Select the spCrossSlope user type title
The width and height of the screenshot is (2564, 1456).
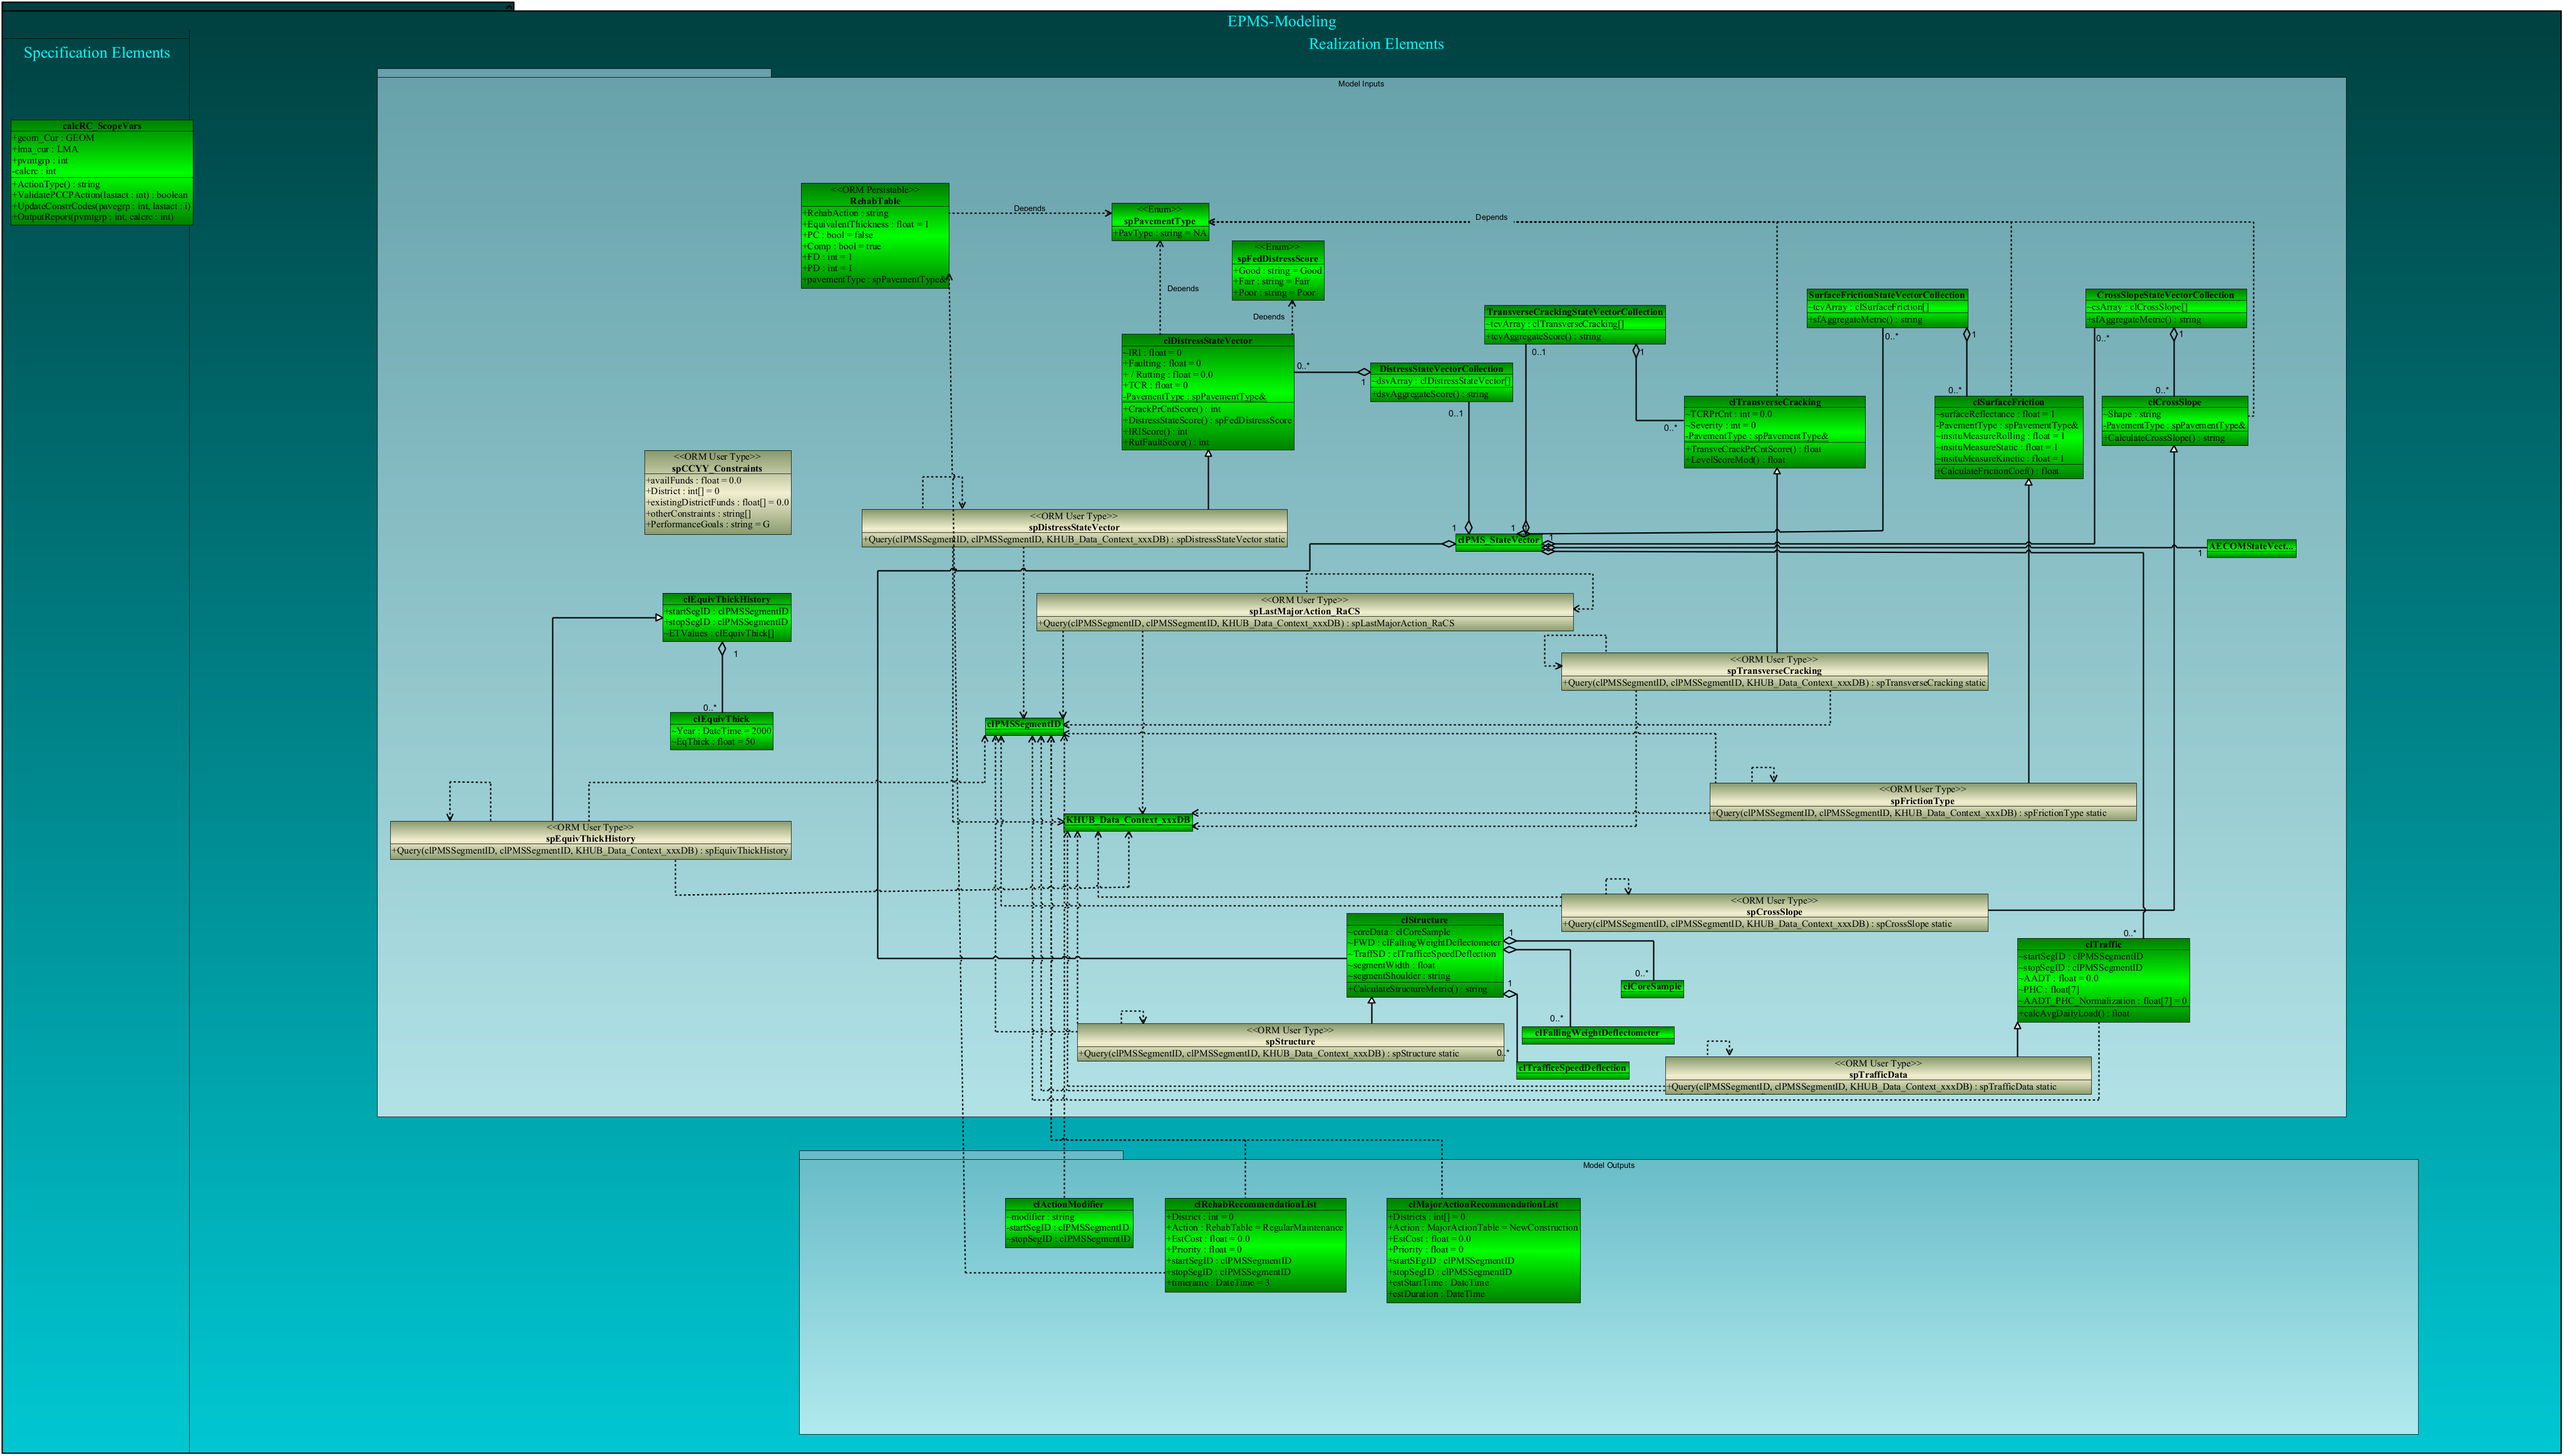click(1774, 912)
